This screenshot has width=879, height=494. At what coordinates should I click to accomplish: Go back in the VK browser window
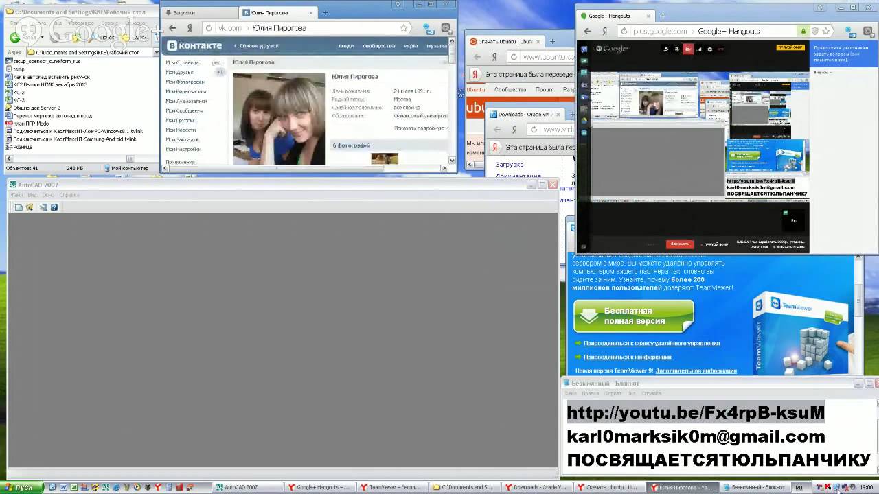(x=172, y=28)
